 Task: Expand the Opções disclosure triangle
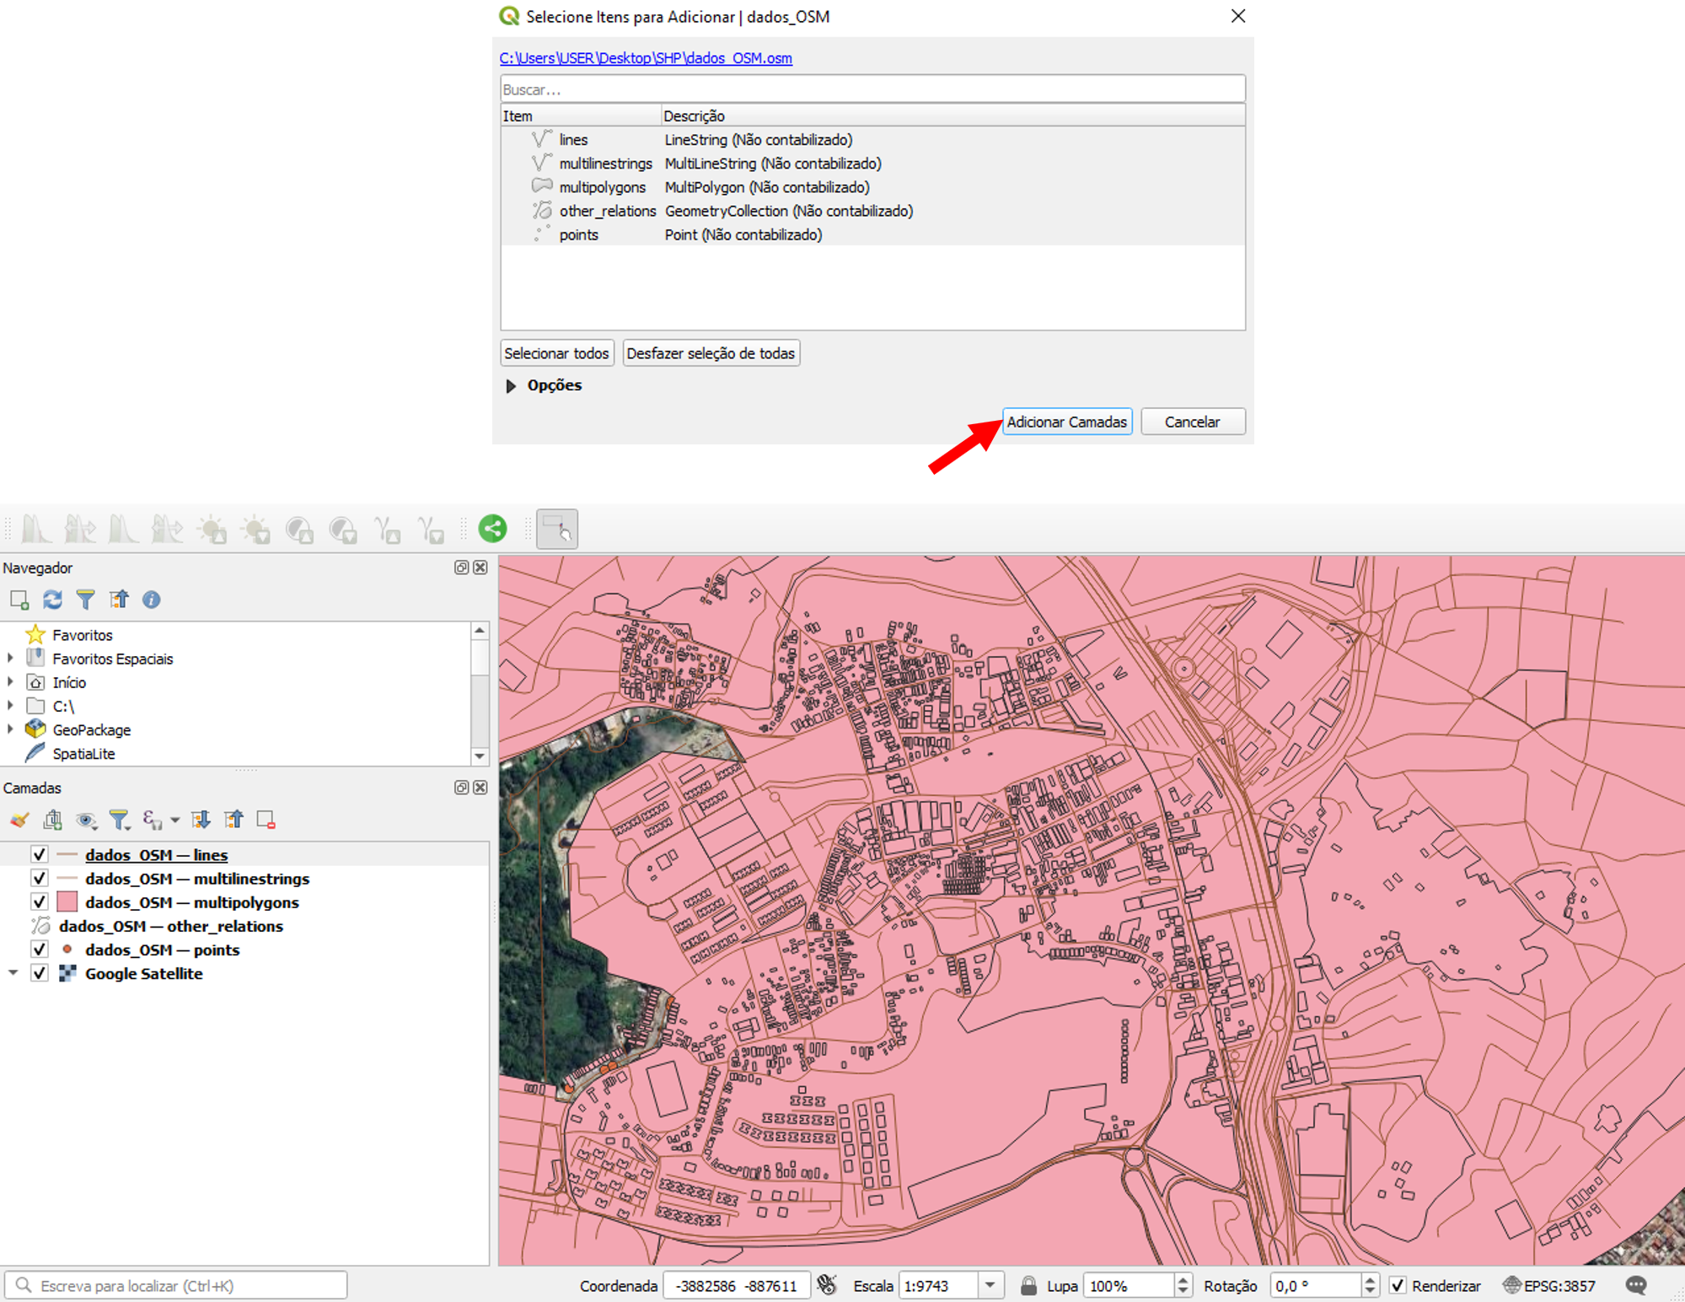pyautogui.click(x=511, y=385)
